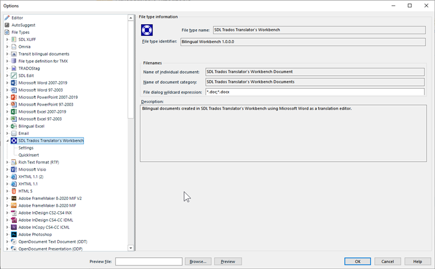The image size is (435, 269).
Task: Expand OpenDocument Text Document node
Action: click(x=7, y=241)
